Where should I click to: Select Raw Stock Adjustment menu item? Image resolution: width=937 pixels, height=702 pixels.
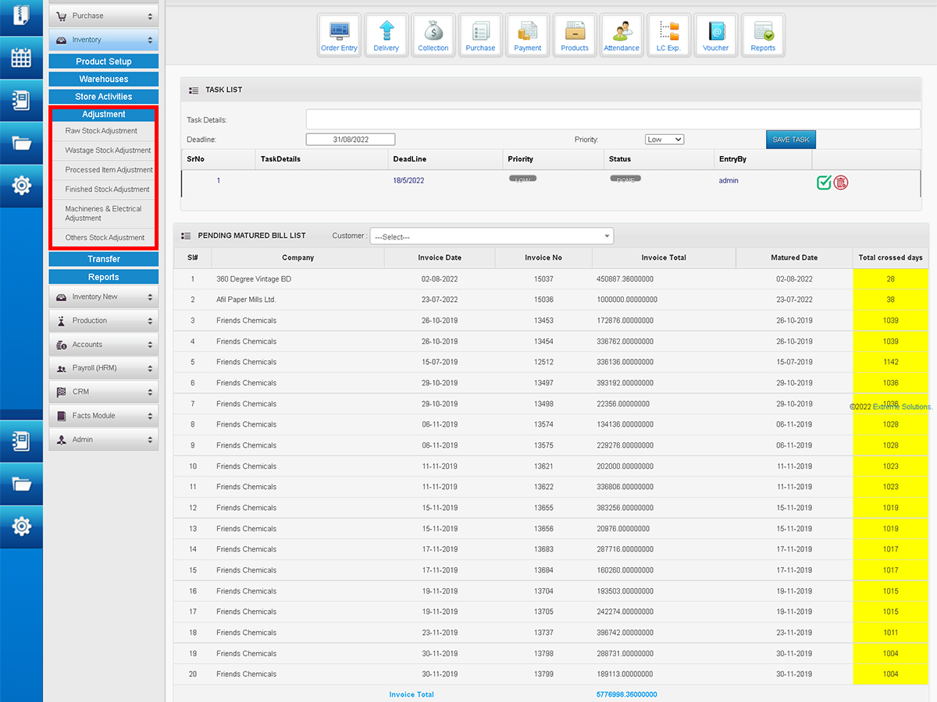pyautogui.click(x=102, y=131)
